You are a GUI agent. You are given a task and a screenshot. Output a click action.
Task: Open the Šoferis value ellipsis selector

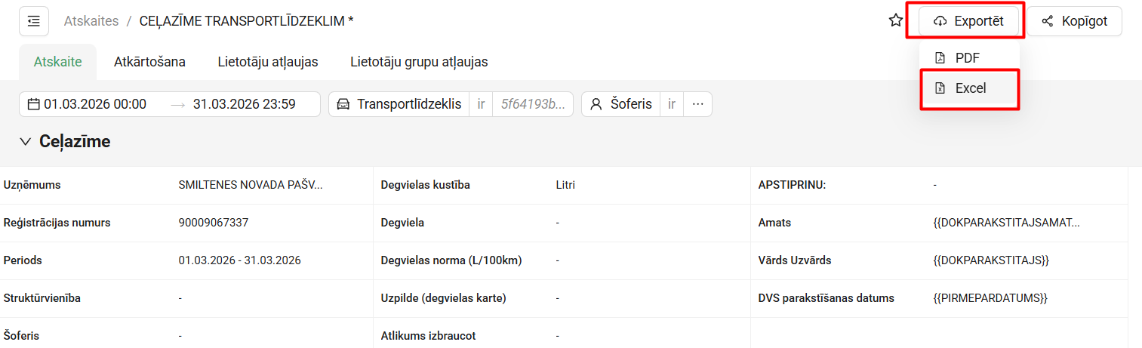(697, 104)
